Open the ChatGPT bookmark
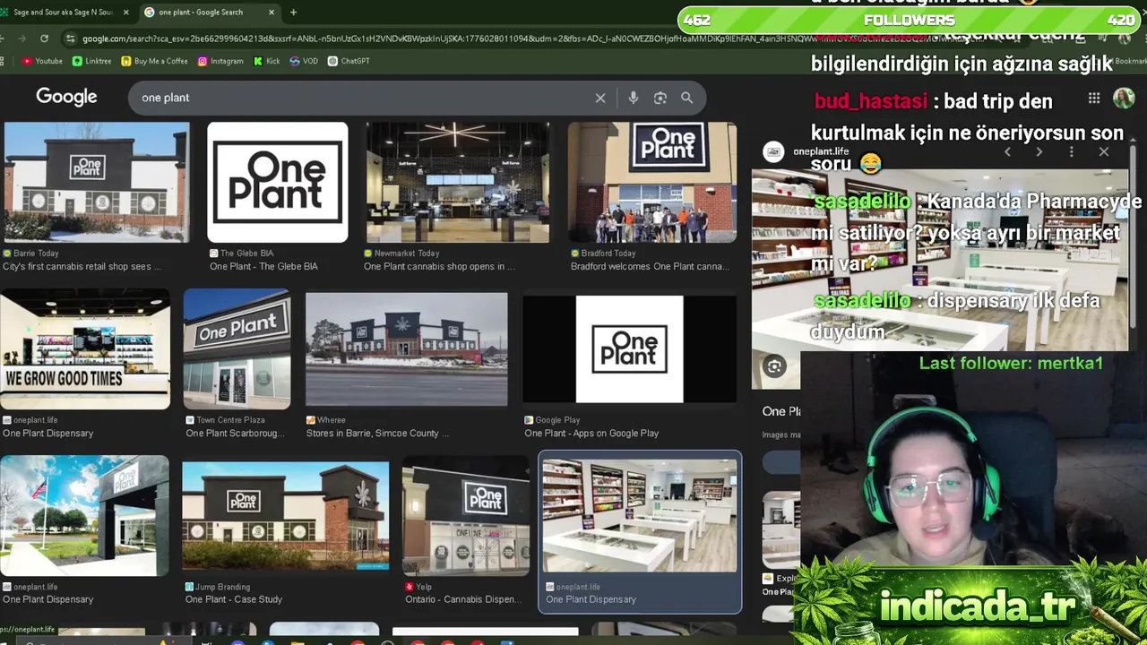The image size is (1147, 645). [349, 61]
